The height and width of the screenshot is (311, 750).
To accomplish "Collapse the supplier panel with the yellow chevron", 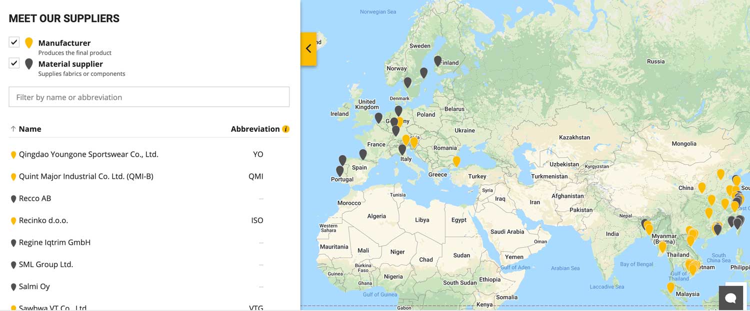I will 308,48.
